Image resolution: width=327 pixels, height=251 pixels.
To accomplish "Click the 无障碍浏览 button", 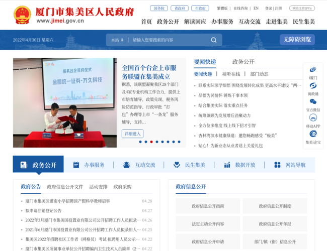I will point(297,40).
